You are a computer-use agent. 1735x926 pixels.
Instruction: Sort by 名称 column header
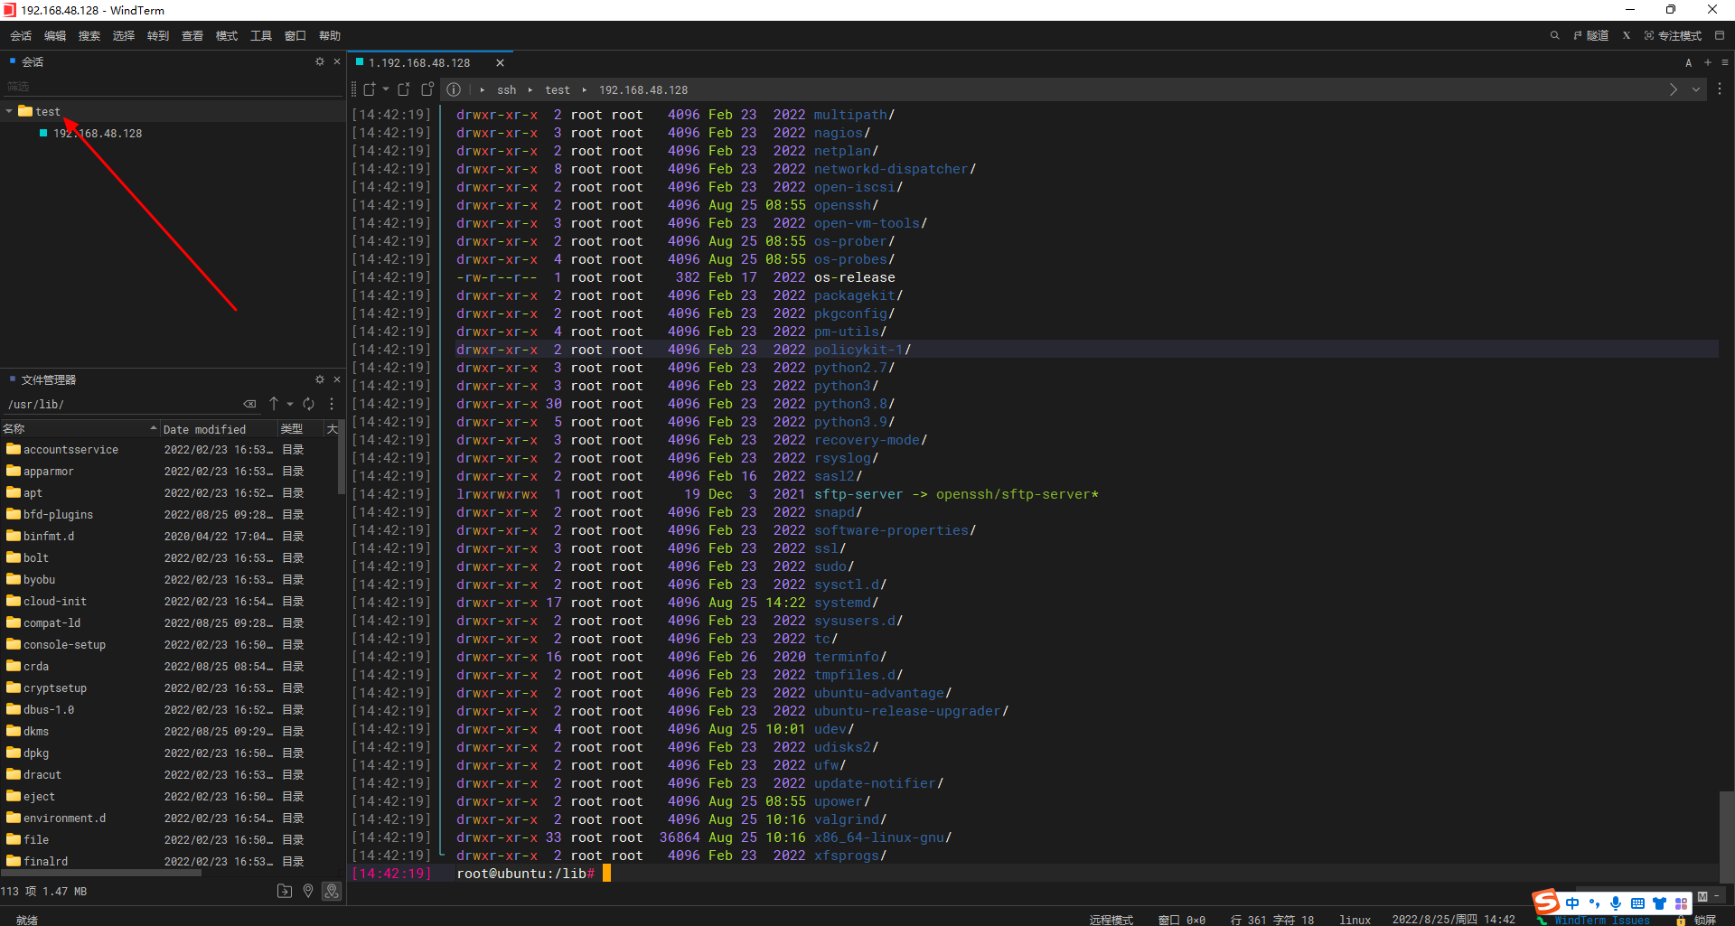(x=80, y=429)
